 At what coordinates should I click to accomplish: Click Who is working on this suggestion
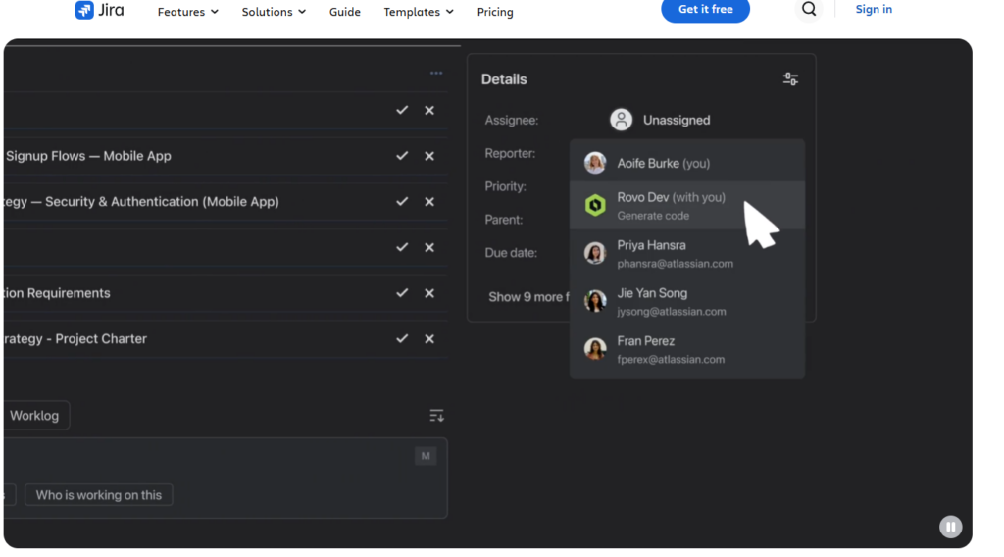(99, 495)
